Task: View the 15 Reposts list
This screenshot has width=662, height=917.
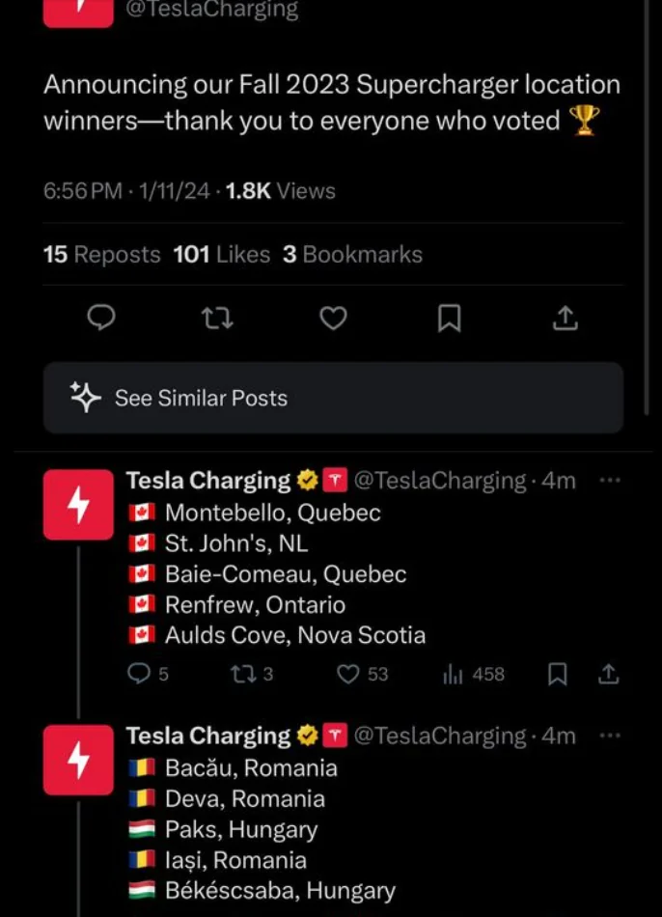Action: (101, 255)
